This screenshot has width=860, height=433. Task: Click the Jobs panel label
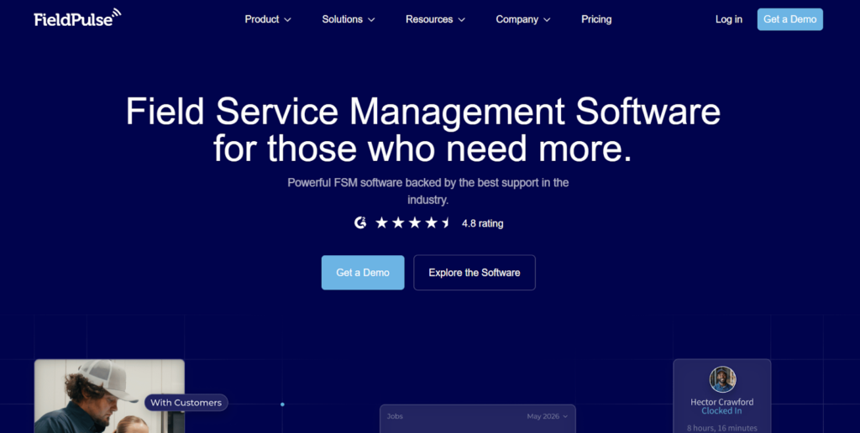(x=395, y=416)
